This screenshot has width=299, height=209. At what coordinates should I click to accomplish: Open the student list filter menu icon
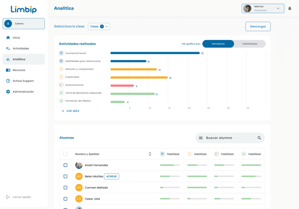(201, 138)
